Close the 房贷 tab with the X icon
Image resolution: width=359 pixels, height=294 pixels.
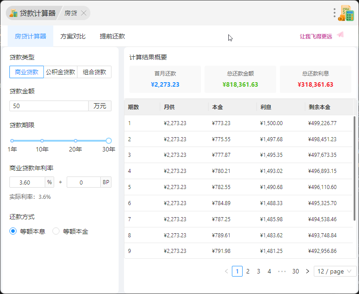click(84, 13)
